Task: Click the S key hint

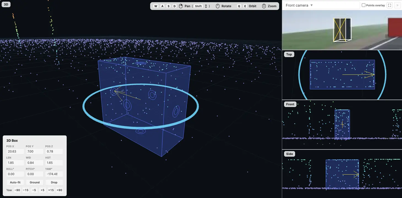Action: tap(168, 6)
